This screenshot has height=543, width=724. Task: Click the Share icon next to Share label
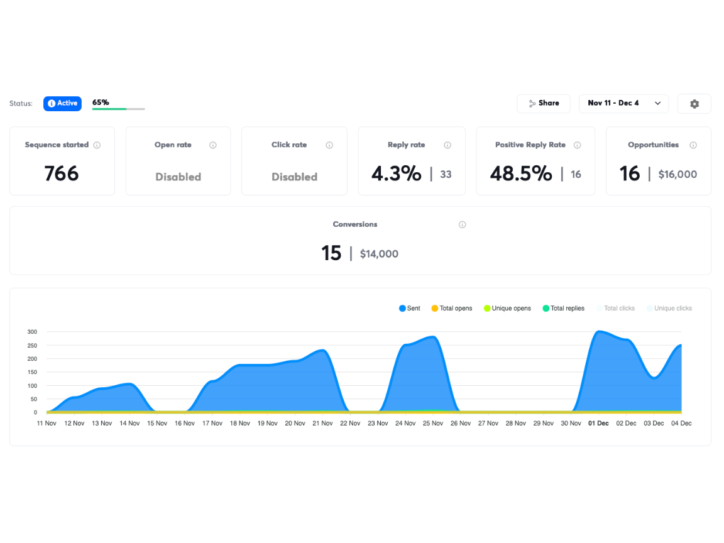click(x=532, y=103)
